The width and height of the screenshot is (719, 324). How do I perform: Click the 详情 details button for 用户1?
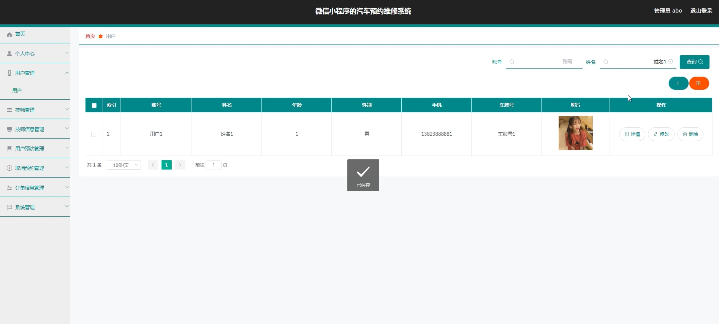pyautogui.click(x=632, y=134)
